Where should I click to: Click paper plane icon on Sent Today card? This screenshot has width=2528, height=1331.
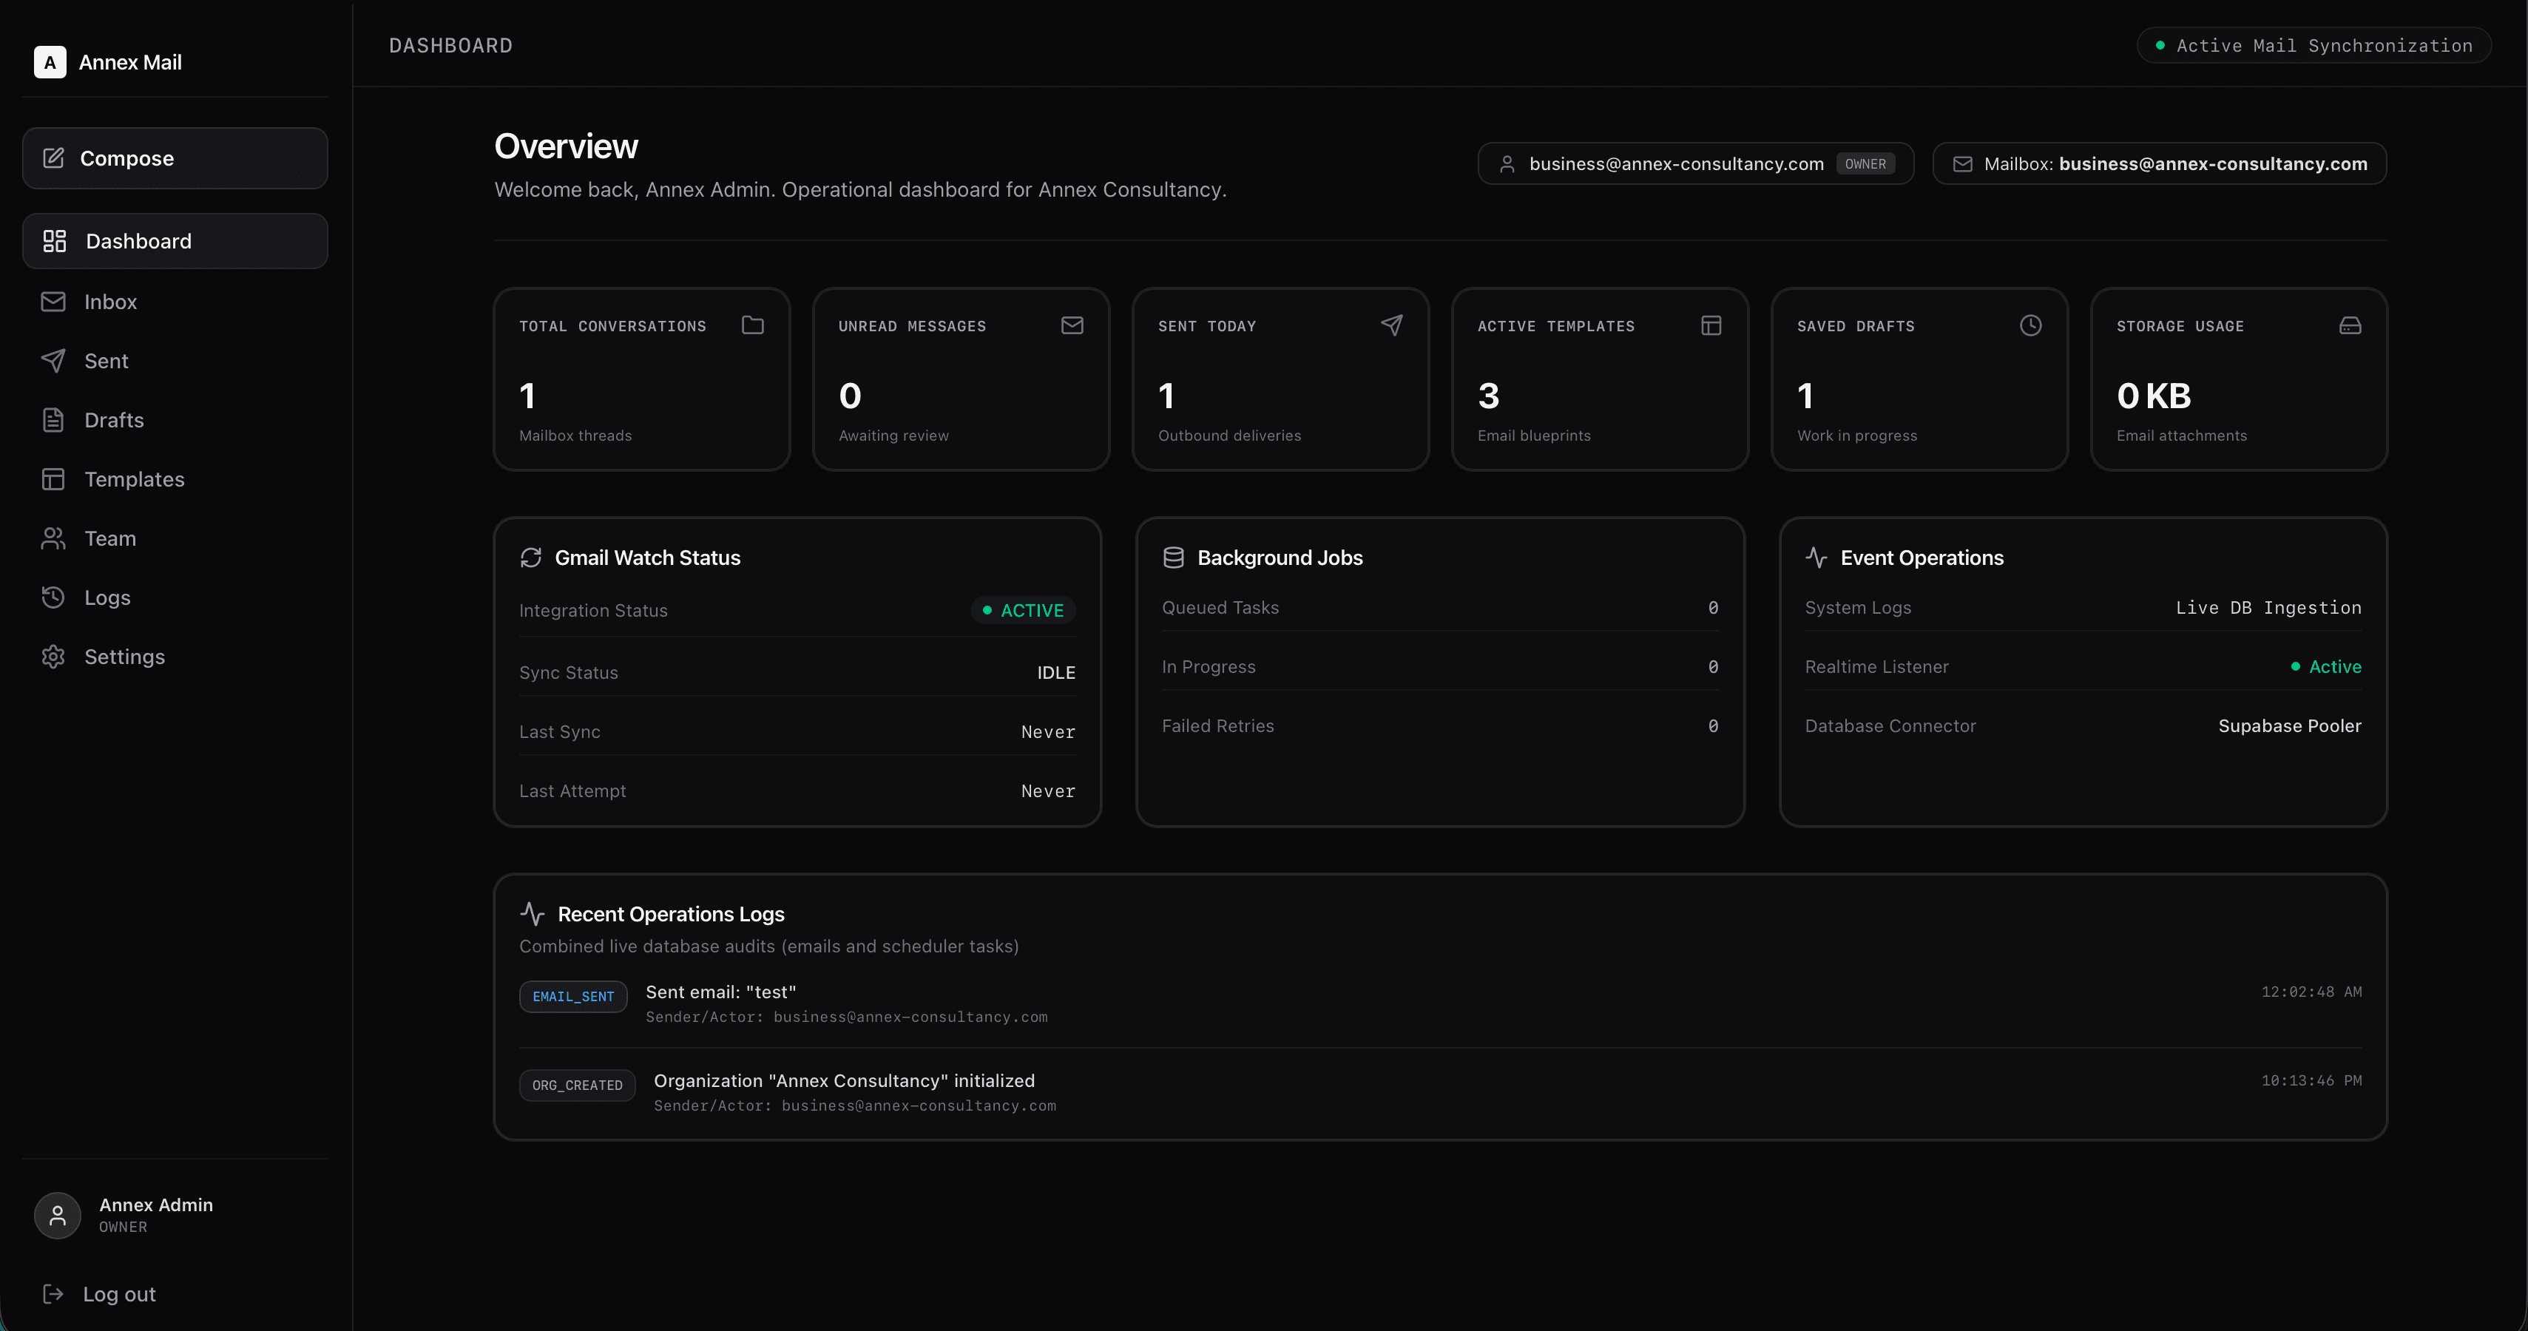1391,325
